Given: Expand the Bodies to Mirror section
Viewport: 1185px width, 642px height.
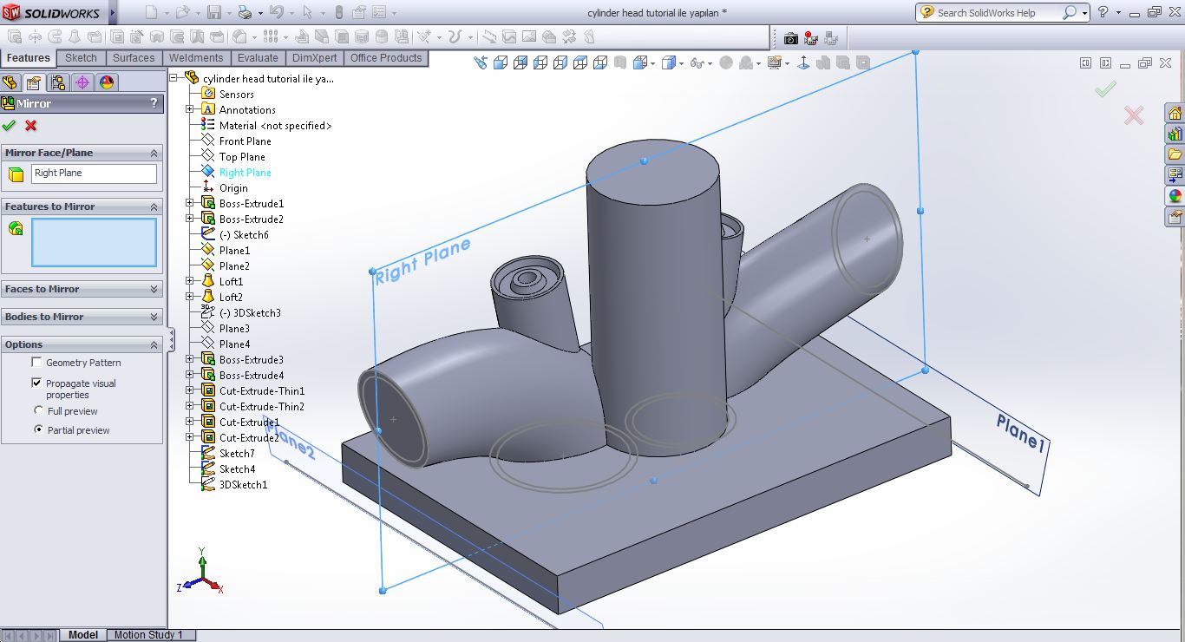Looking at the screenshot, I should [x=154, y=317].
